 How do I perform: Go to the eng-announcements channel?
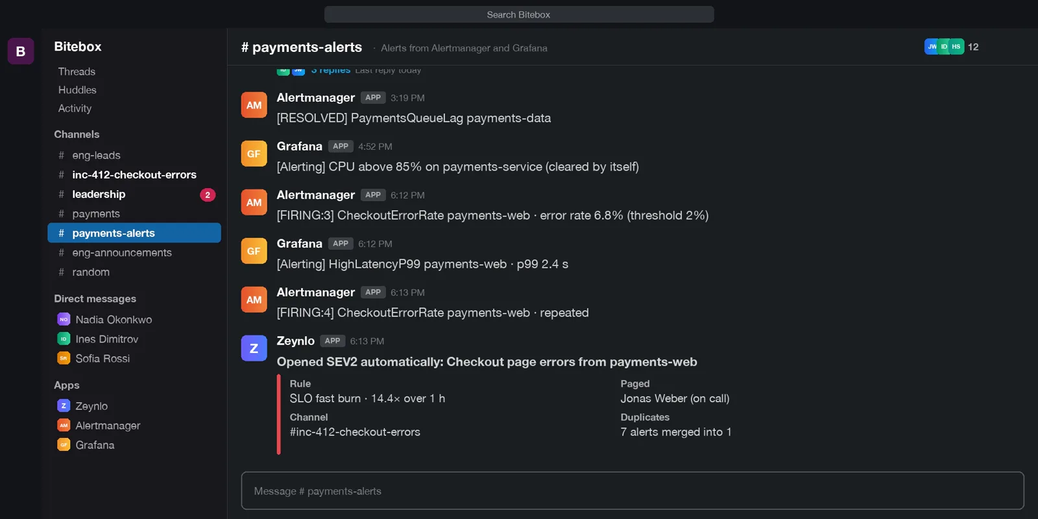pos(134,252)
